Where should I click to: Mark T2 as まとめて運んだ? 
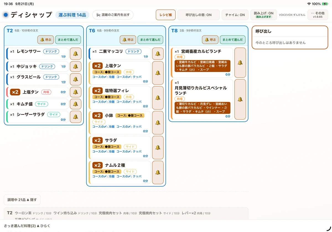pos(68,40)
